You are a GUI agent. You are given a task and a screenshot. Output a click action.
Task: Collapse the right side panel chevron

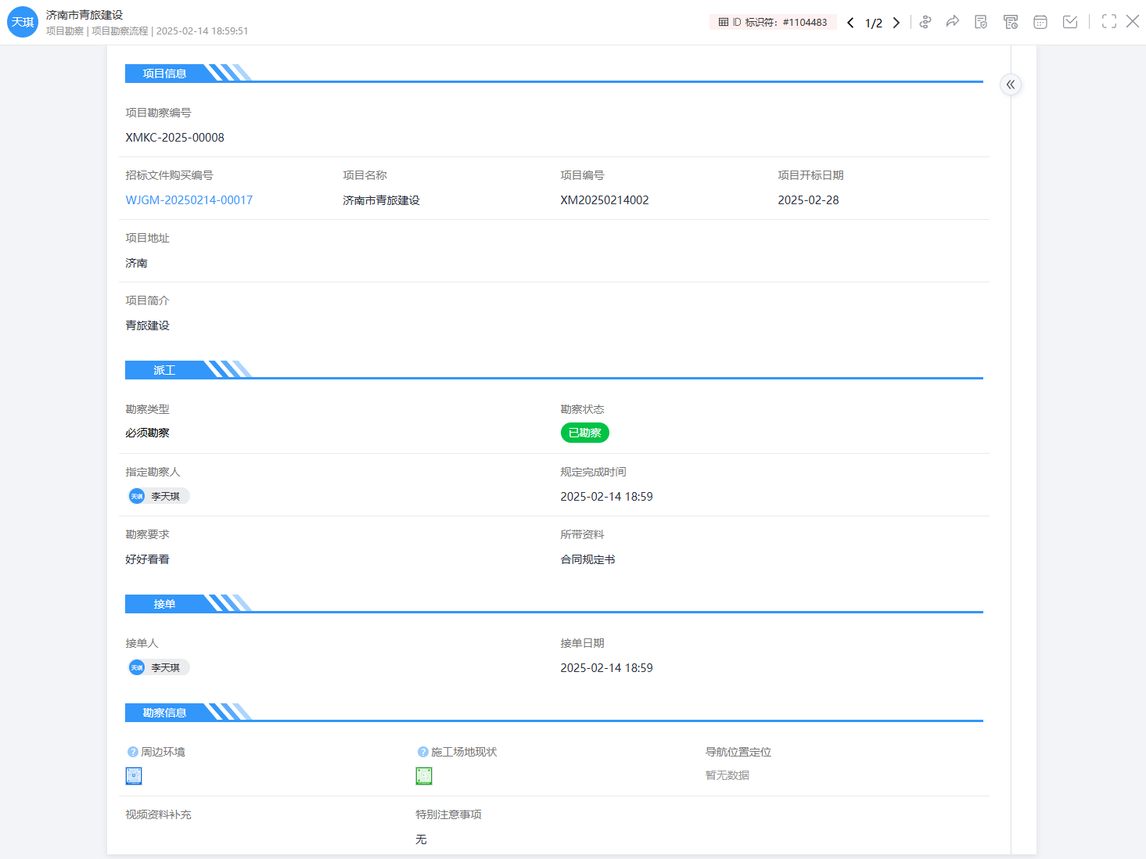(x=1011, y=84)
